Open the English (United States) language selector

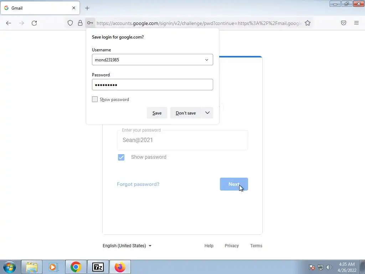[127, 245]
